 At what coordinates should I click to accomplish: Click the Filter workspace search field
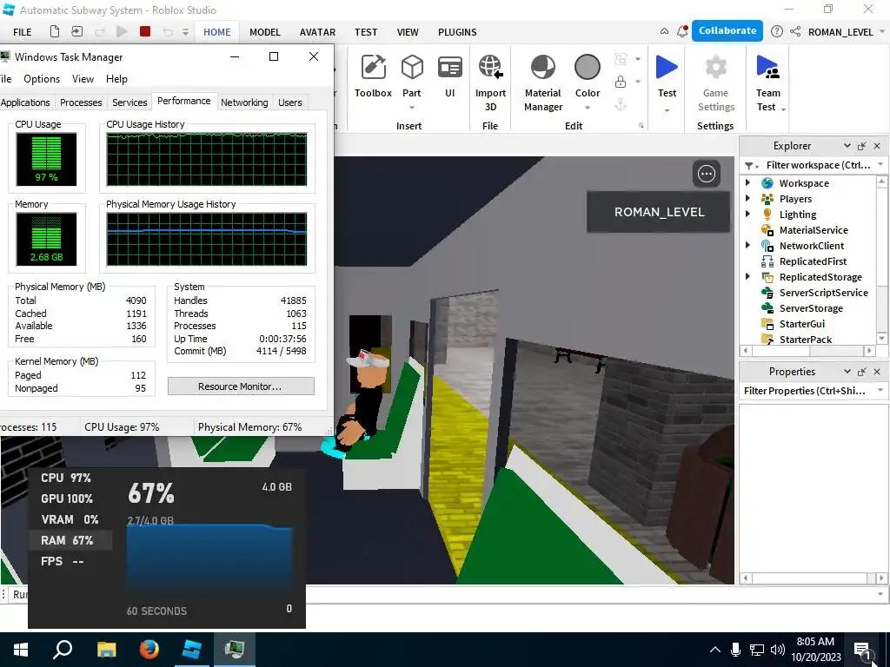818,165
